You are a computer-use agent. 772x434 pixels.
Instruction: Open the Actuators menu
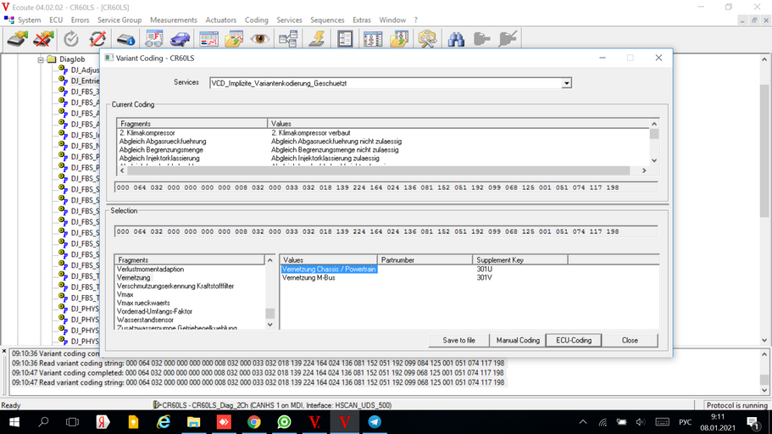pos(220,20)
